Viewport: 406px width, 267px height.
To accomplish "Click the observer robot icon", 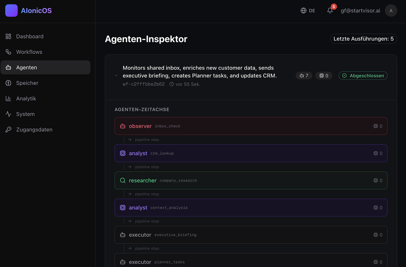I will [x=122, y=126].
